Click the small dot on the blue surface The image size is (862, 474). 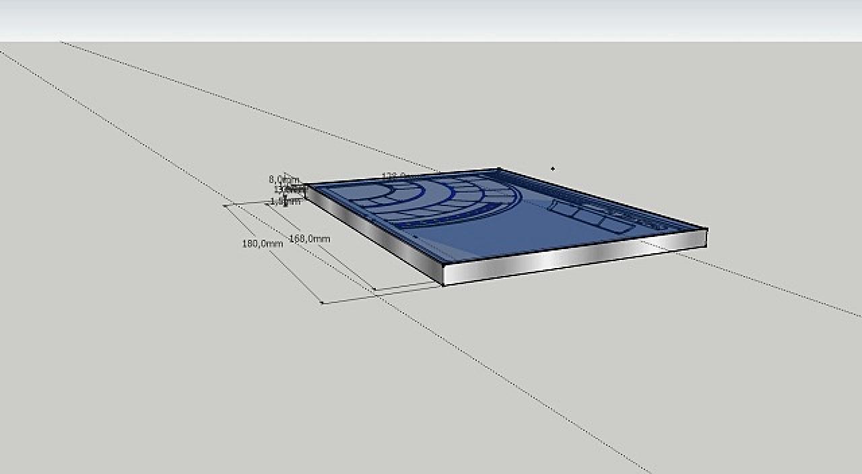[416, 236]
